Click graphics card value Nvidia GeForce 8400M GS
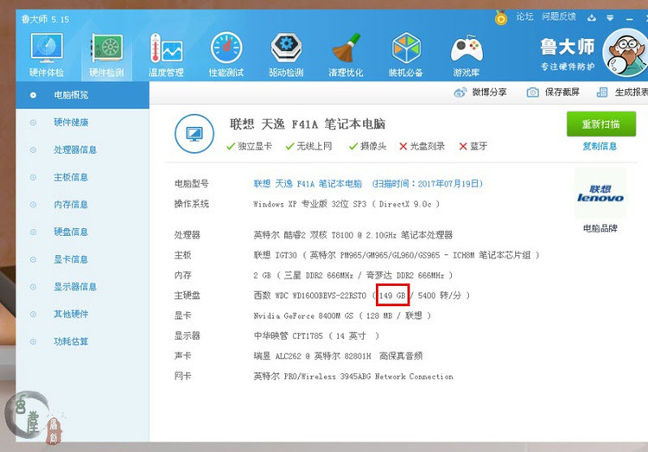Viewport: 648px width, 452px height. pos(342,315)
